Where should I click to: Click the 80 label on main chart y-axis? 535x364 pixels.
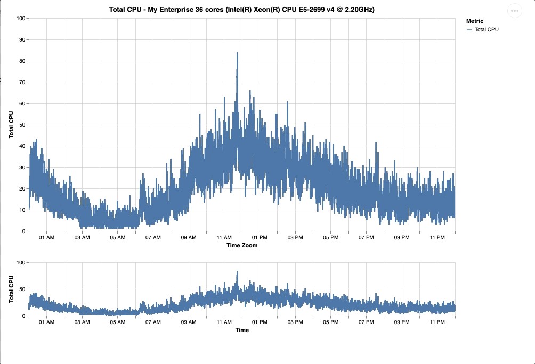(x=22, y=61)
